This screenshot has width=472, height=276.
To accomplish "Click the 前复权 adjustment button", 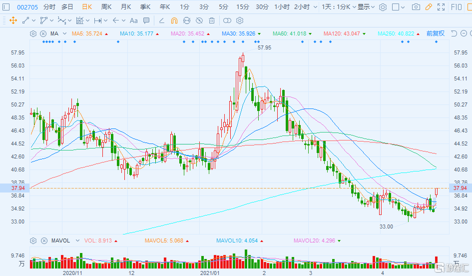I will [435, 33].
